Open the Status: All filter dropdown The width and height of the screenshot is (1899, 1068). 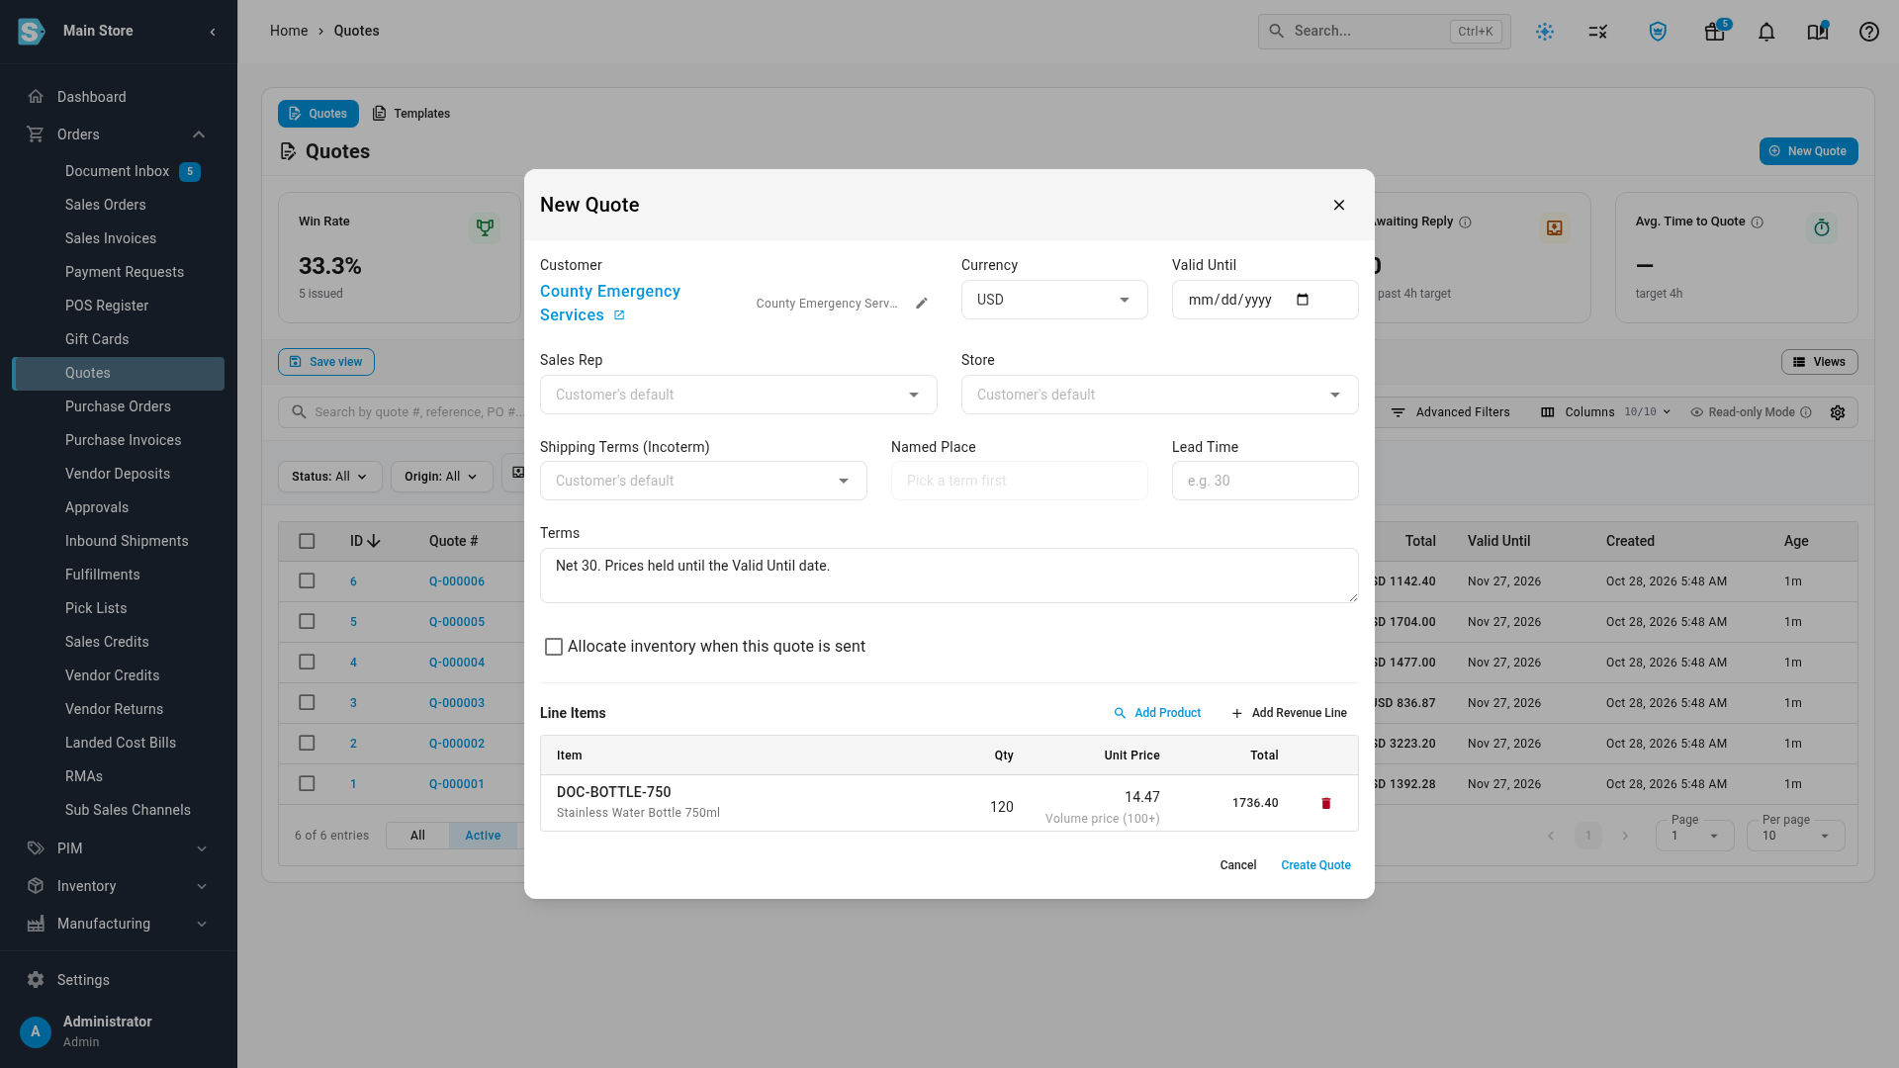click(x=329, y=477)
